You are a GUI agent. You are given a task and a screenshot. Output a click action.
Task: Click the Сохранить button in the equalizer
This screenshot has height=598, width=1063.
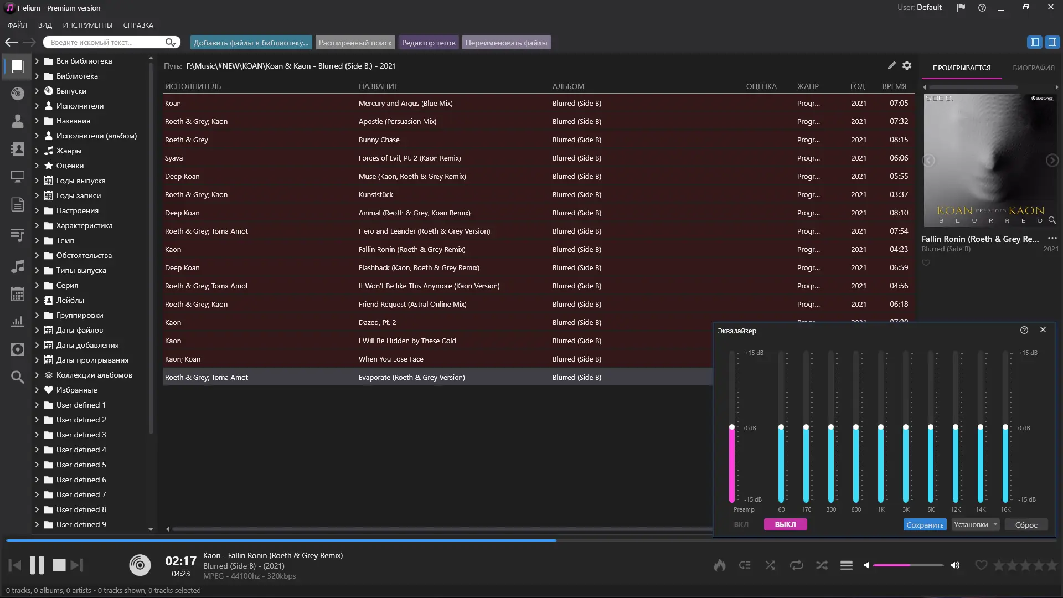pos(925,524)
